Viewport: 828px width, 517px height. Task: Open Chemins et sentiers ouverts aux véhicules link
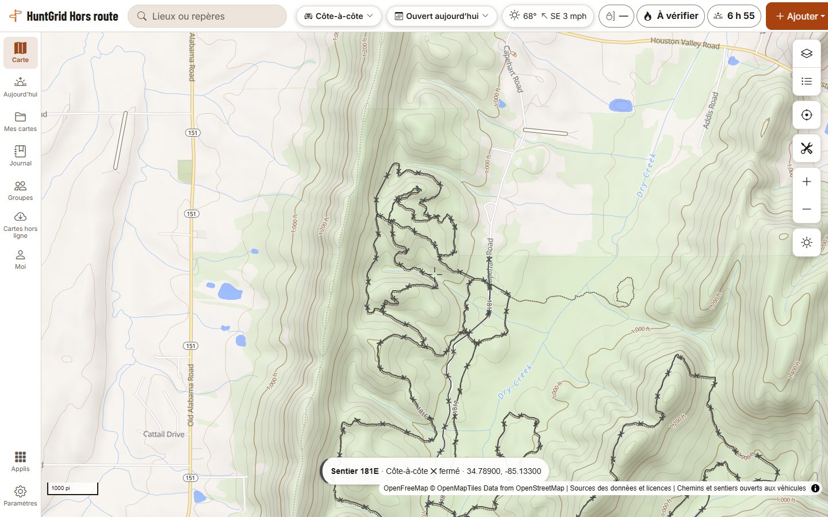(741, 488)
